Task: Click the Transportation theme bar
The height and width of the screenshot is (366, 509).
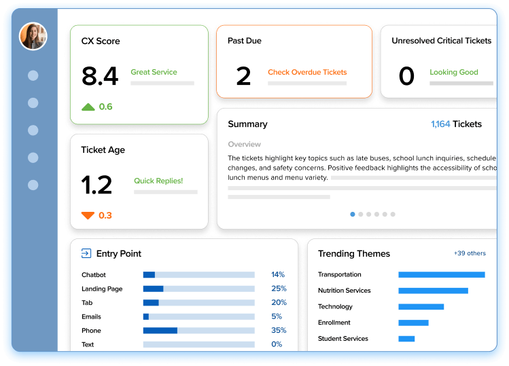Action: coord(441,275)
